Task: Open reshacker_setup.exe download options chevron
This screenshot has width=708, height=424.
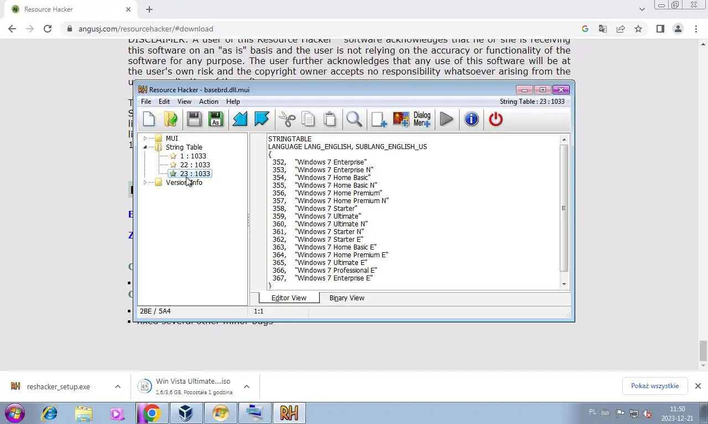Action: pos(118,386)
